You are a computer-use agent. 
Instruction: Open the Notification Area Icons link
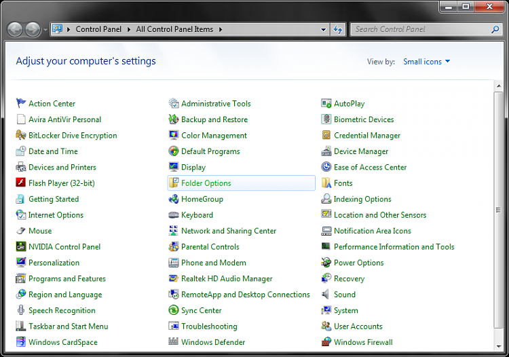[373, 231]
